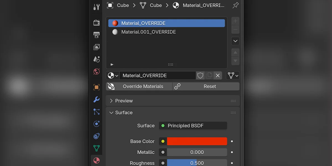
Task: Select the Object properties tab
Action: pyautogui.click(x=96, y=87)
